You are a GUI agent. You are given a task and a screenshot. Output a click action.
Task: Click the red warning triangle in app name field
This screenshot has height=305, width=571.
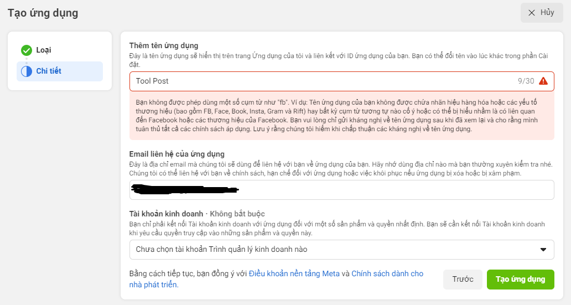[543, 81]
